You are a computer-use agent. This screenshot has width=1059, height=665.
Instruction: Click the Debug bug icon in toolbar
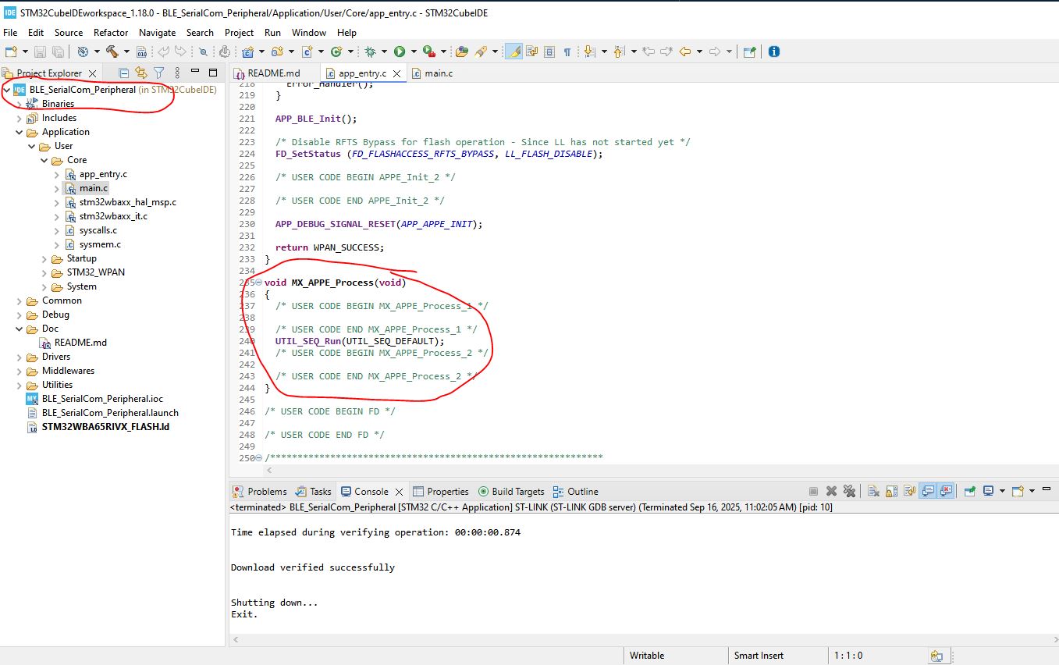369,52
